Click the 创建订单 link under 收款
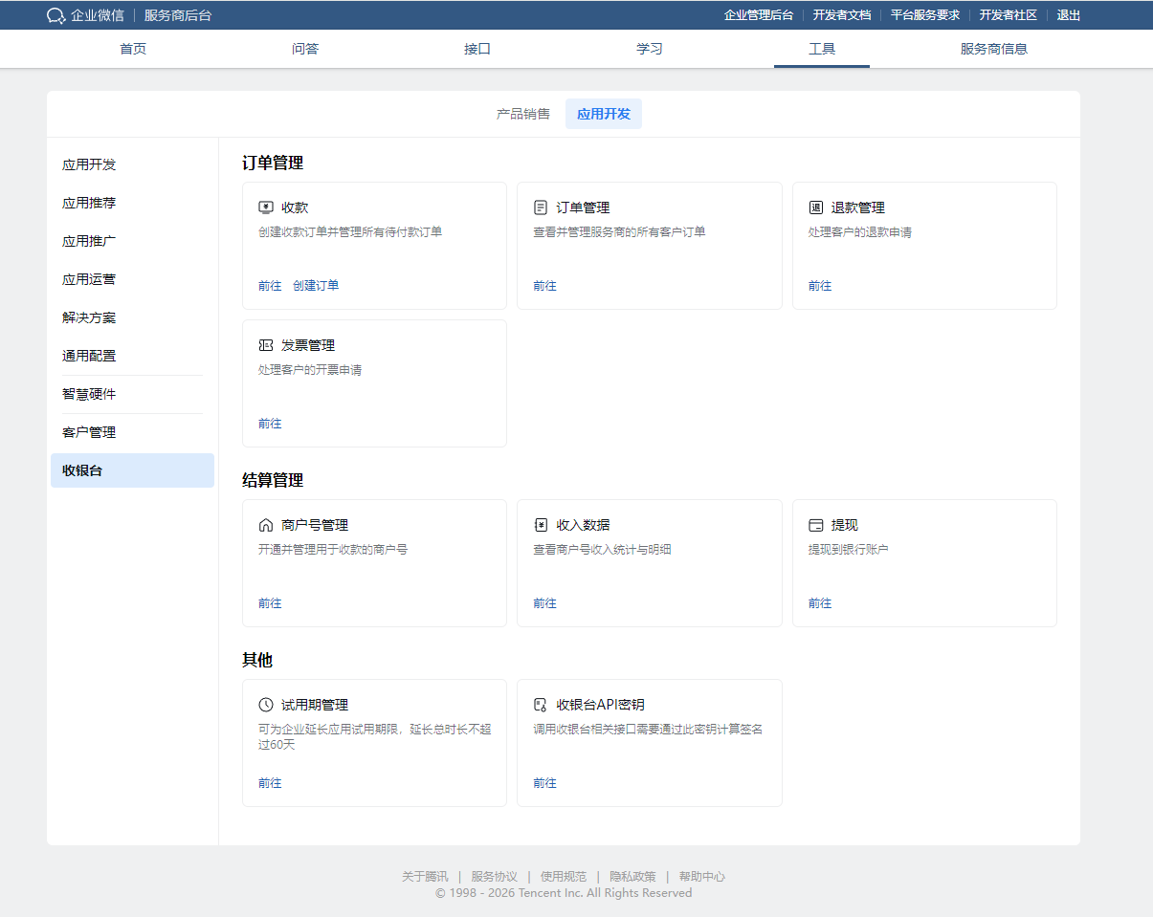 click(316, 286)
